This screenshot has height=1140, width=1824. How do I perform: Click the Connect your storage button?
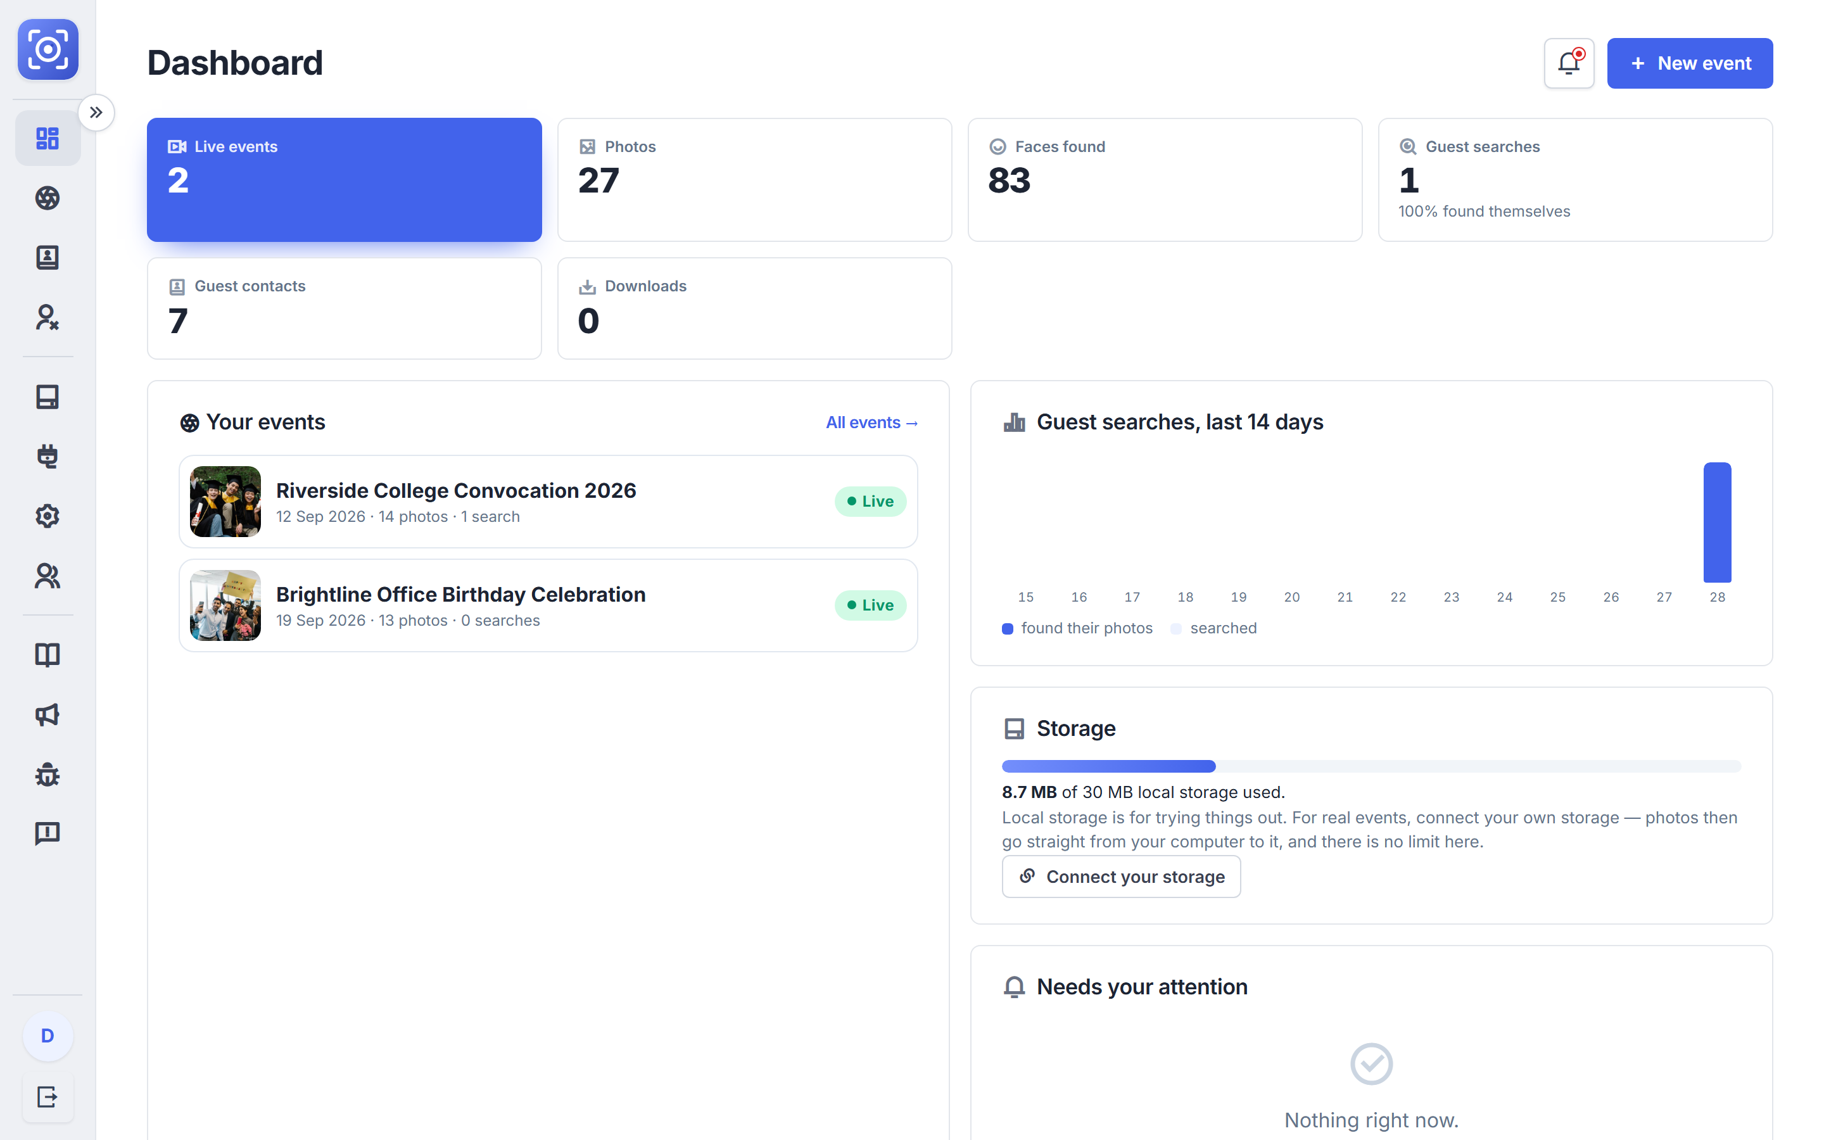click(1121, 877)
